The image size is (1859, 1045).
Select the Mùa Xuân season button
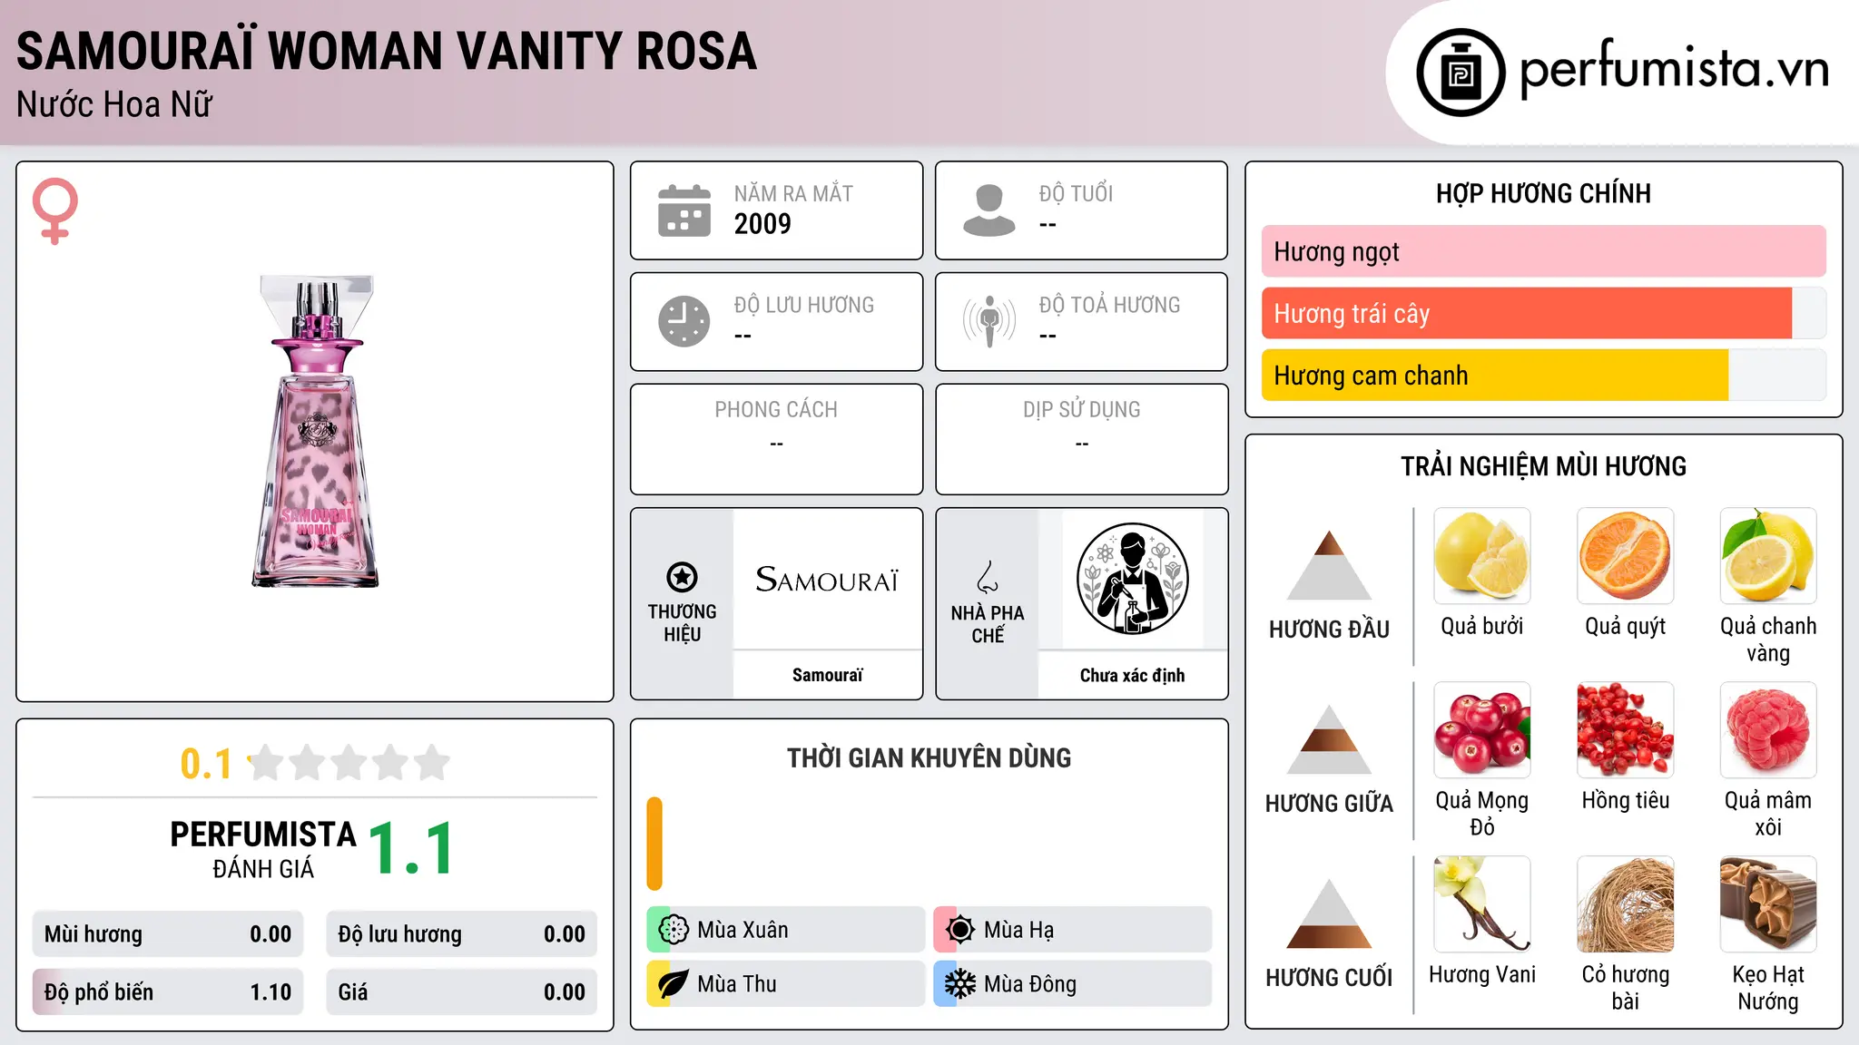tap(785, 930)
